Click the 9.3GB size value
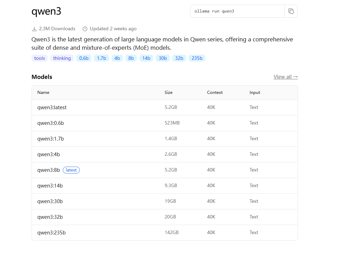The image size is (349, 256). pos(171,185)
